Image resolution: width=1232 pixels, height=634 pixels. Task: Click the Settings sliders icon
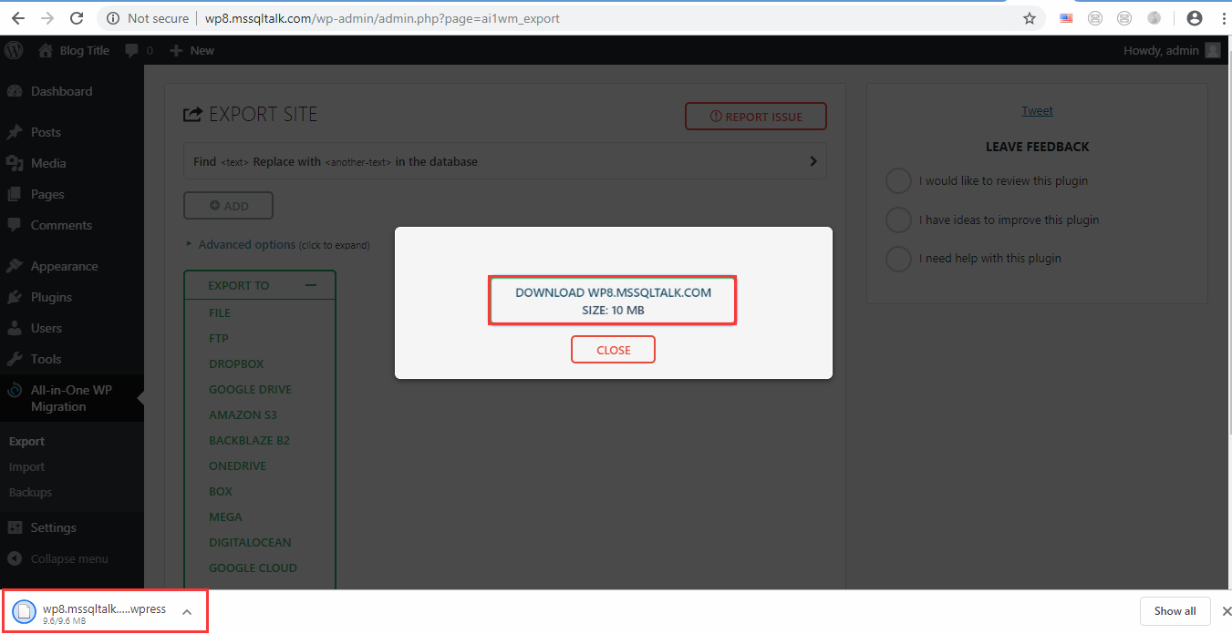tap(14, 527)
